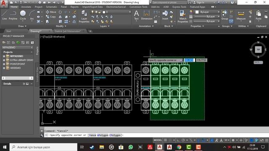Image resolution: width=269 pixels, height=151 pixels.
Task: Select the Polyline tool
Action: point(13,15)
